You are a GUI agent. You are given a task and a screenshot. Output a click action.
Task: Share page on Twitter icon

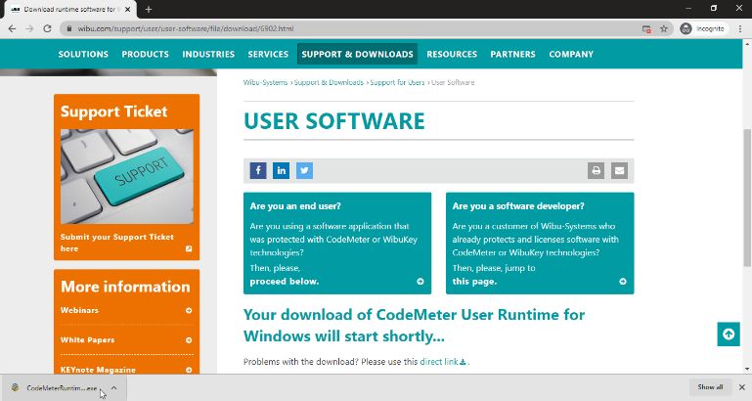[304, 170]
